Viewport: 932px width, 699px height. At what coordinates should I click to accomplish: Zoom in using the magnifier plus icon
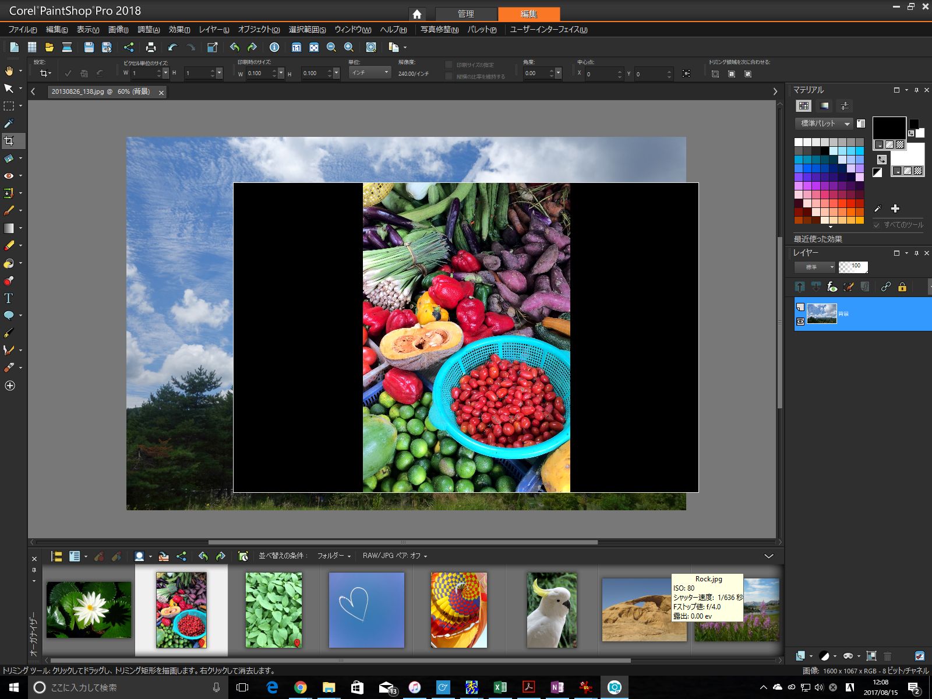(349, 47)
